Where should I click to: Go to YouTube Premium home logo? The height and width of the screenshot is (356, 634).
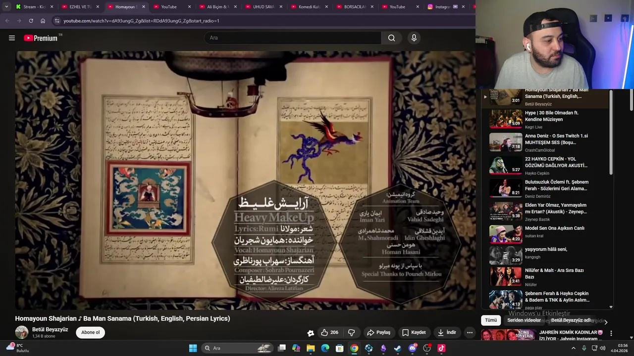(41, 38)
